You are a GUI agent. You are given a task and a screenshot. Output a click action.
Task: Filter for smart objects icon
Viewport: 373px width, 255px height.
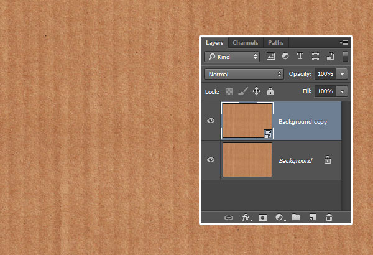[x=331, y=57]
